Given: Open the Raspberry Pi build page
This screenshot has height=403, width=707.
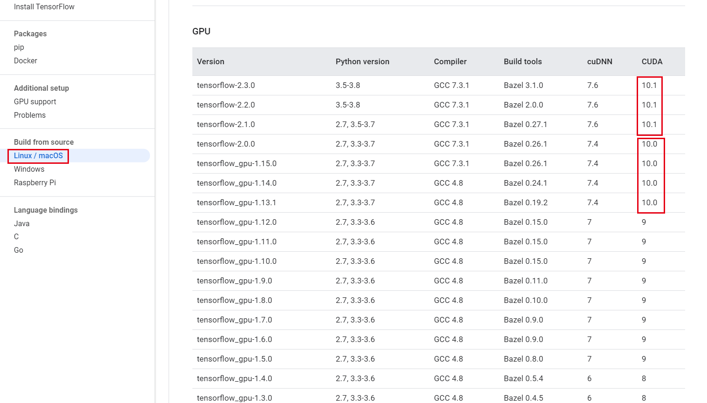Looking at the screenshot, I should click(35, 183).
